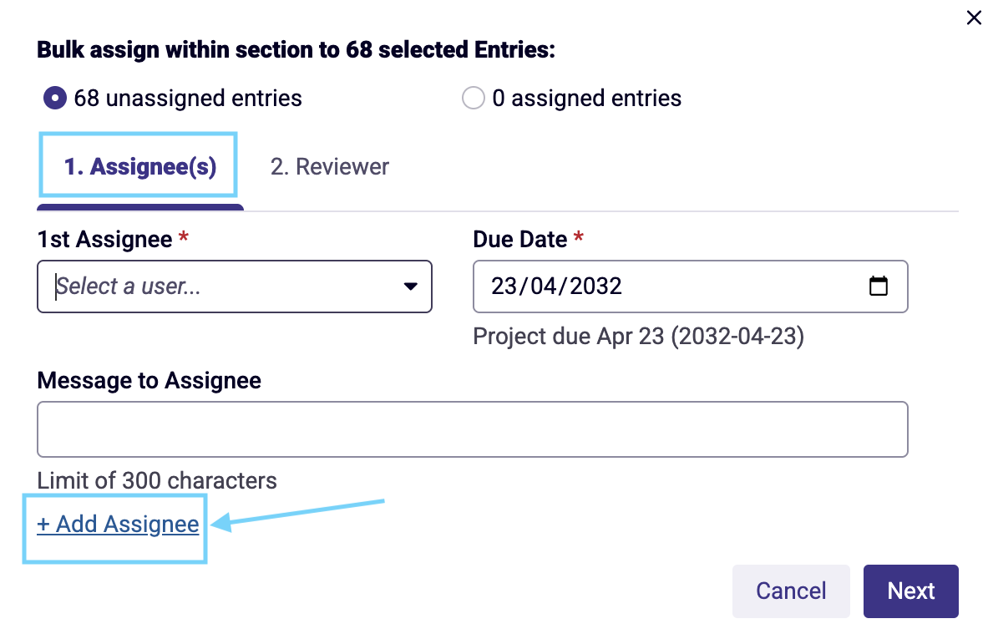Select the month segment 04 in Due Date

pos(543,287)
